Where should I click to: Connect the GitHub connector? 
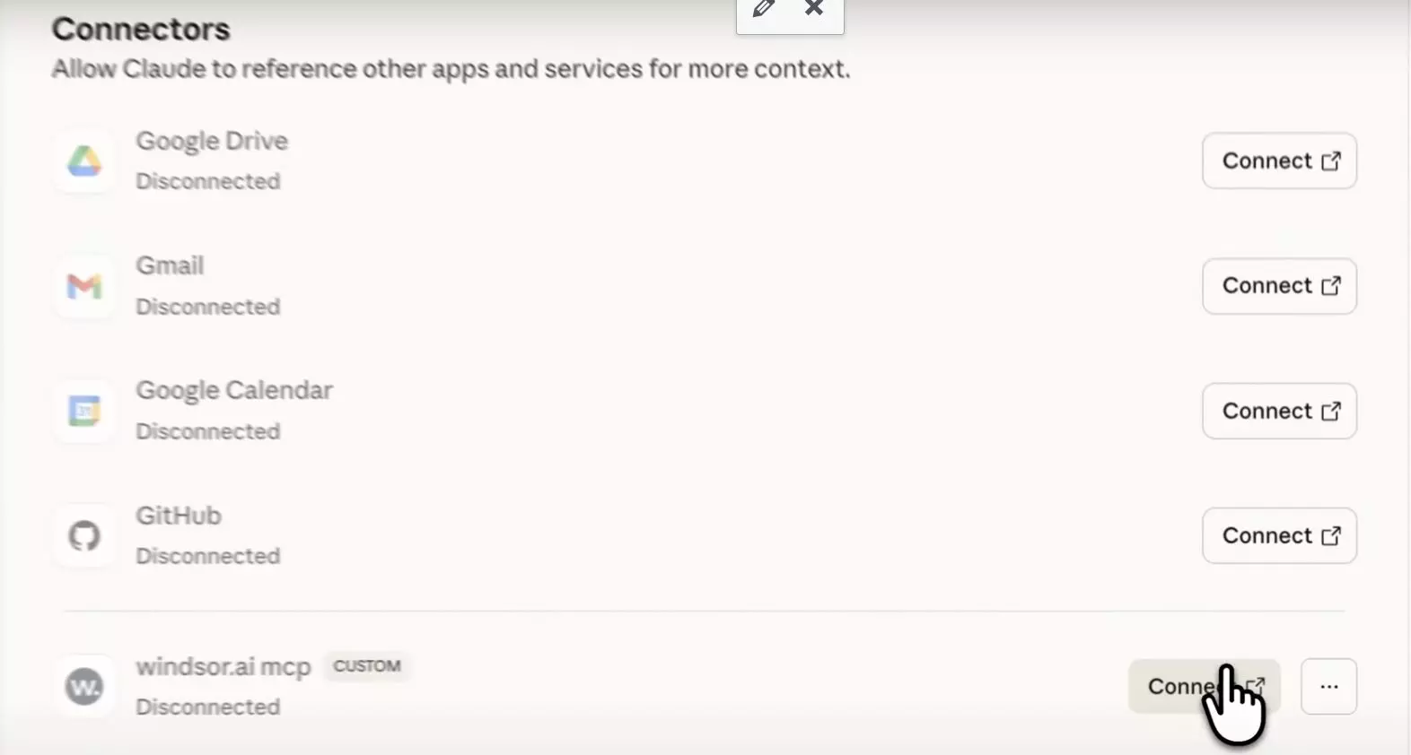1279,536
